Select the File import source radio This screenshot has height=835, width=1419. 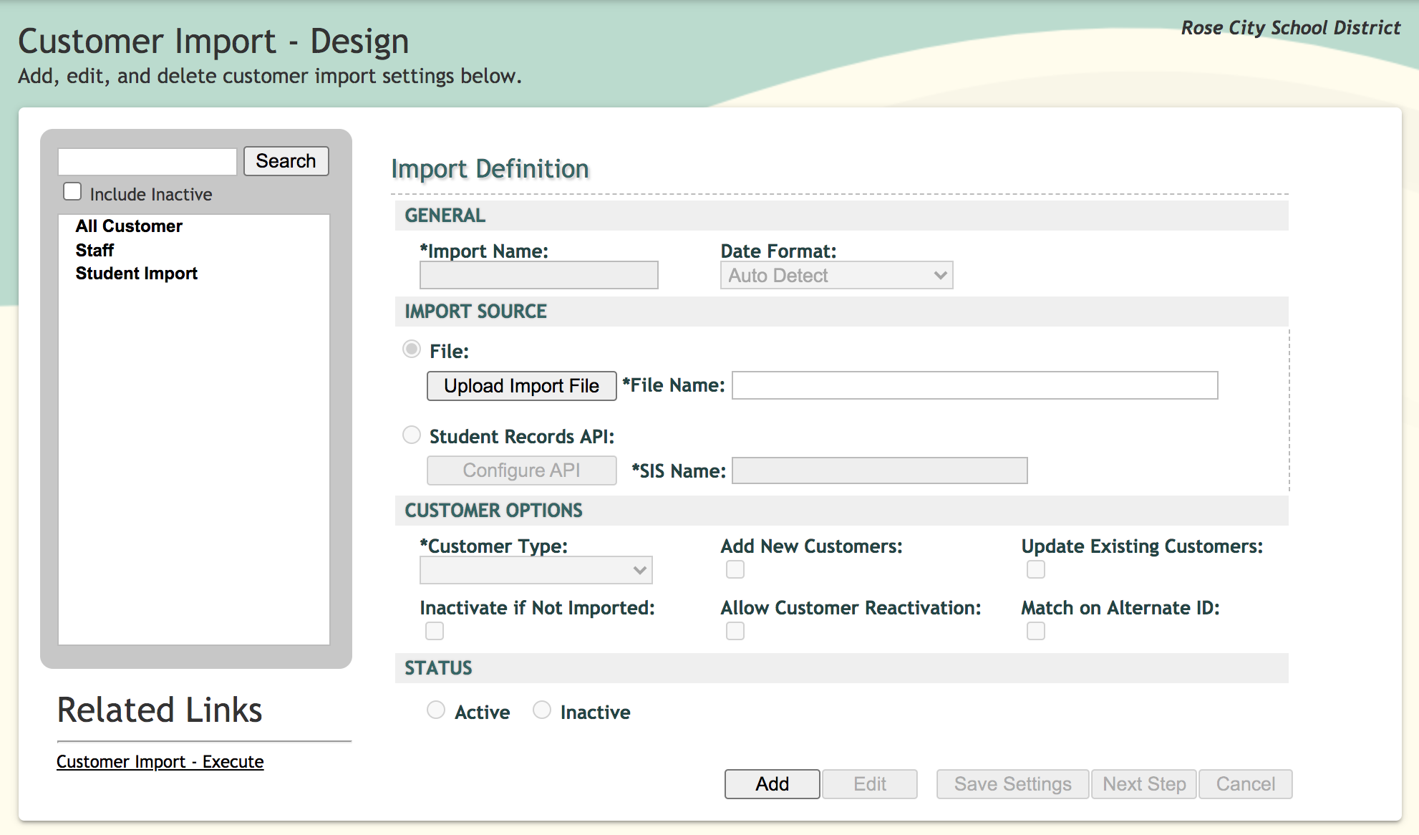pos(412,349)
